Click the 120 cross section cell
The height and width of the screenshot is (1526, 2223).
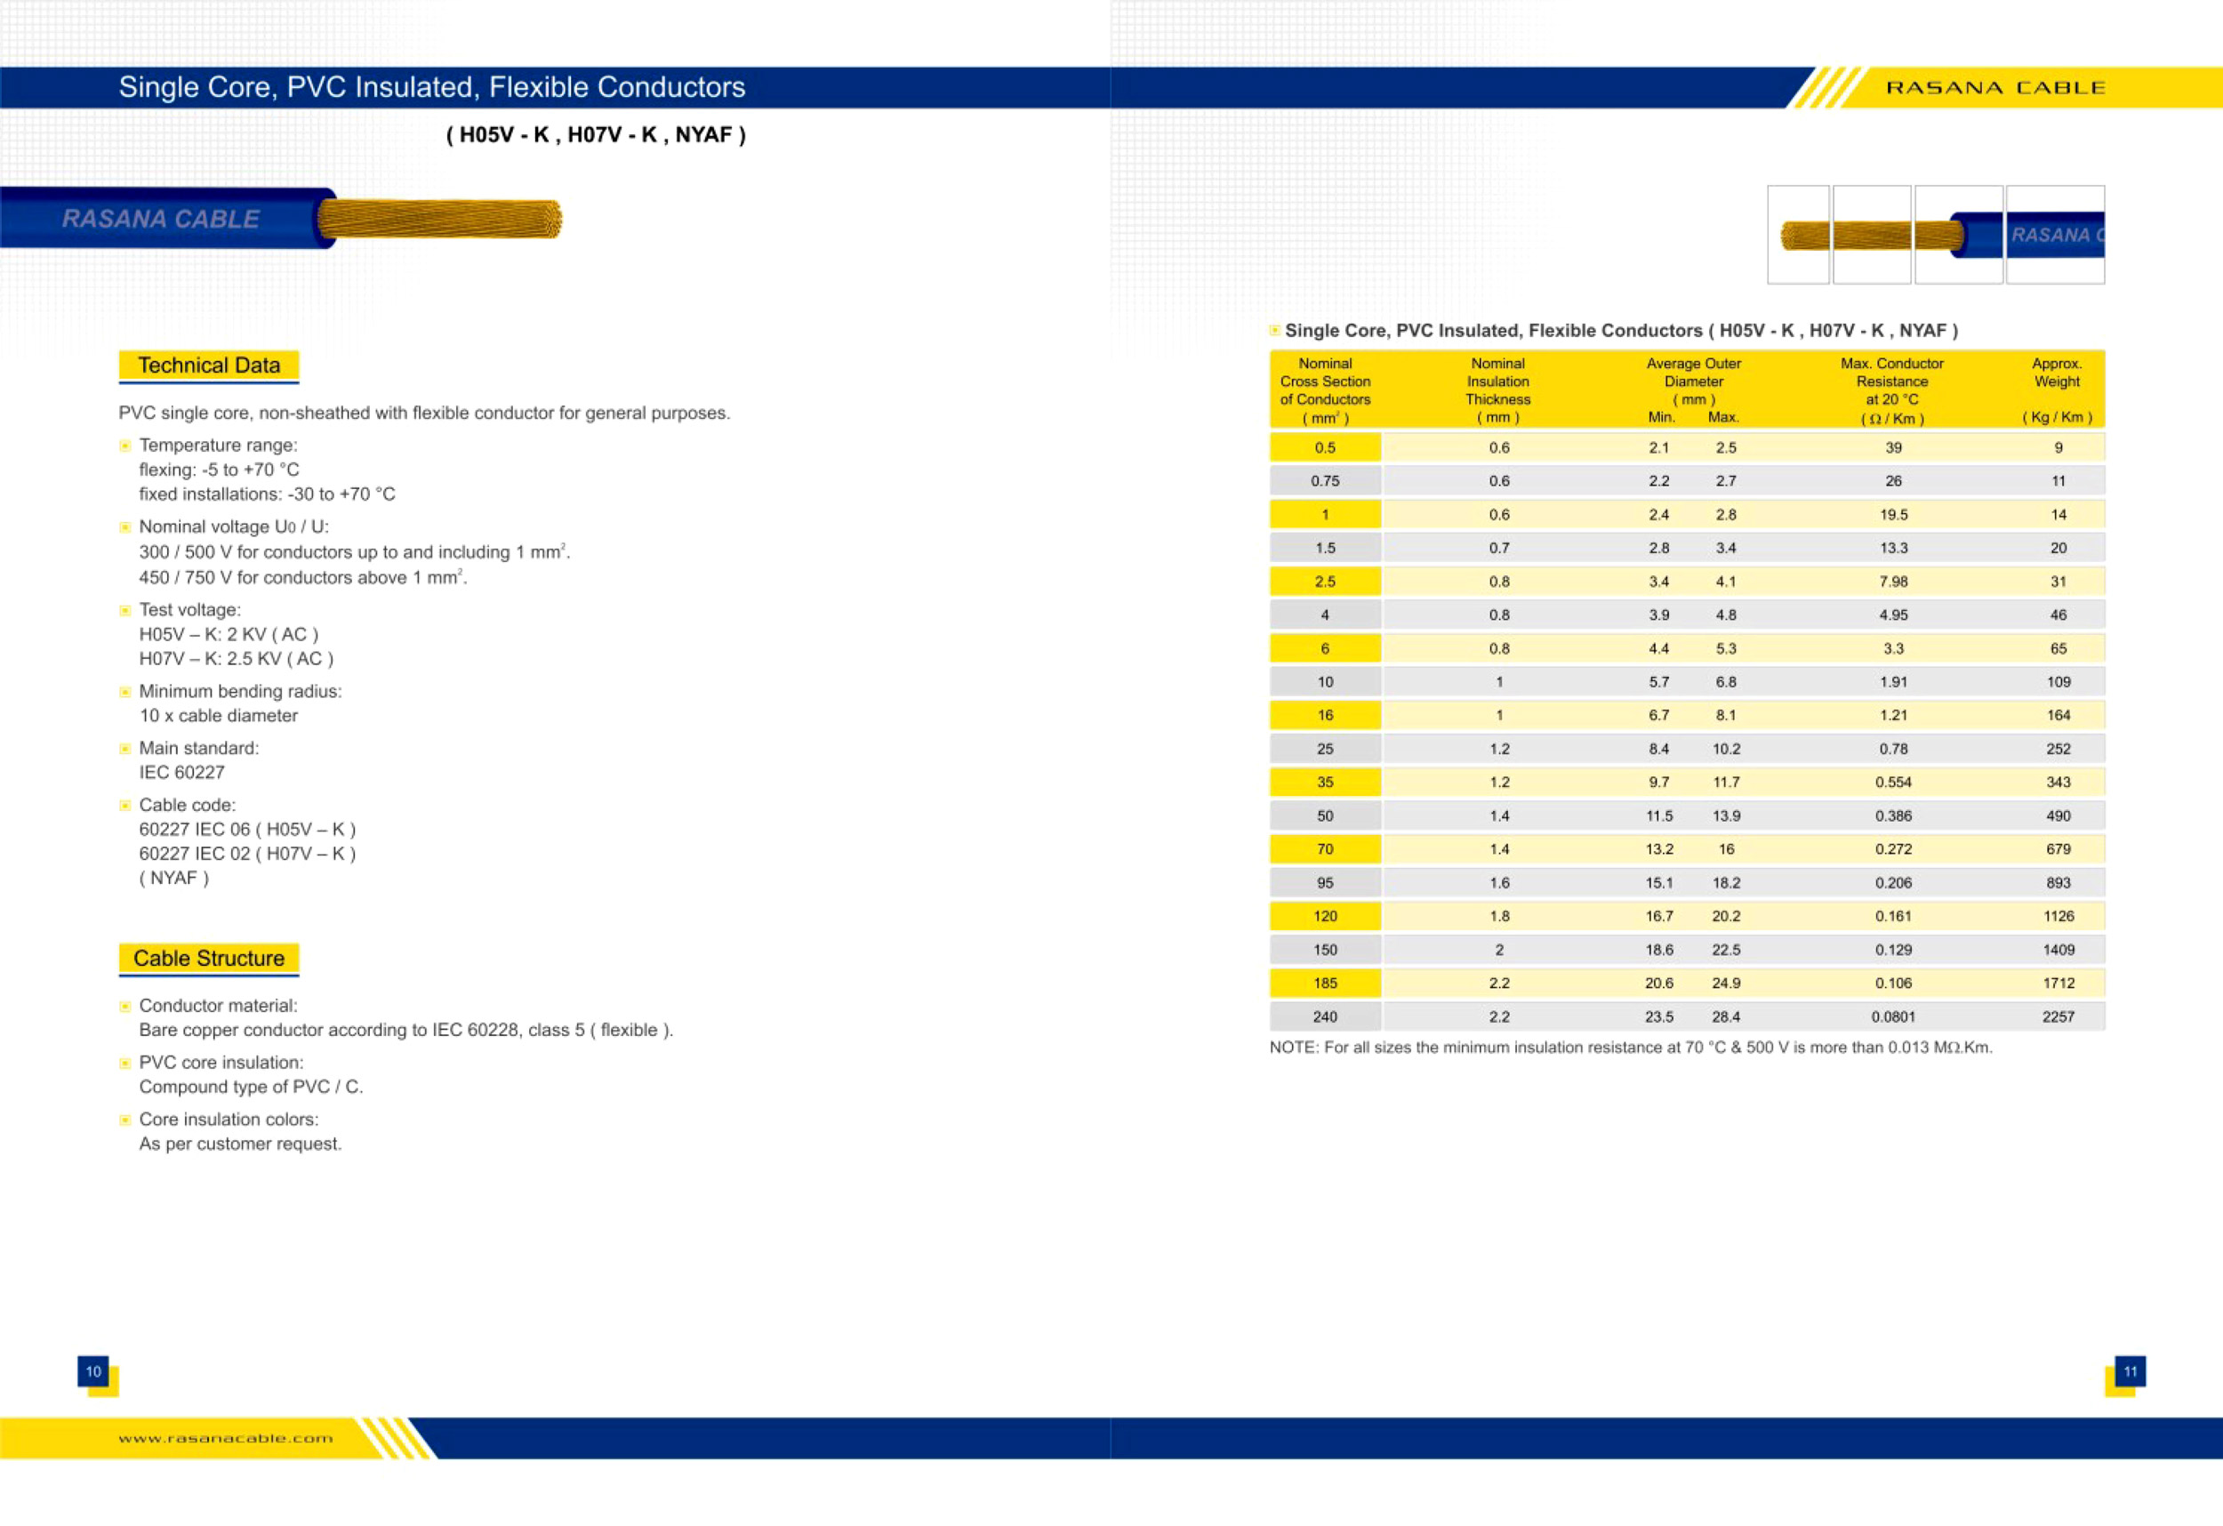click(1325, 917)
